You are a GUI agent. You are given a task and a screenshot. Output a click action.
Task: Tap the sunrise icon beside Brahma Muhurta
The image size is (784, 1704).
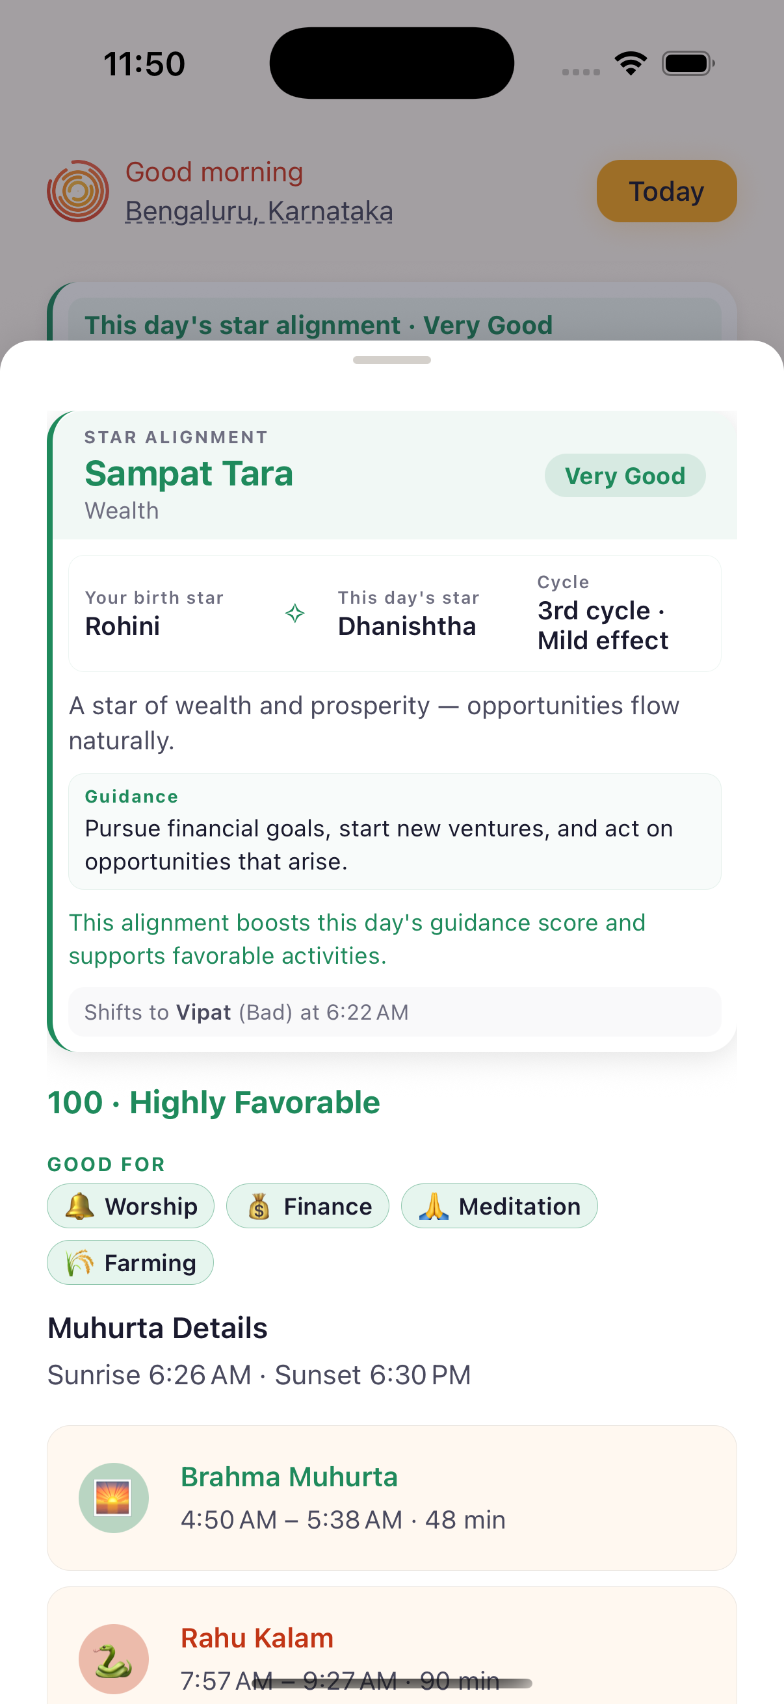(x=114, y=1497)
